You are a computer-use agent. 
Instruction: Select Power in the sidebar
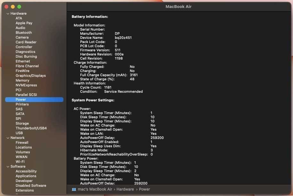(x=34, y=99)
